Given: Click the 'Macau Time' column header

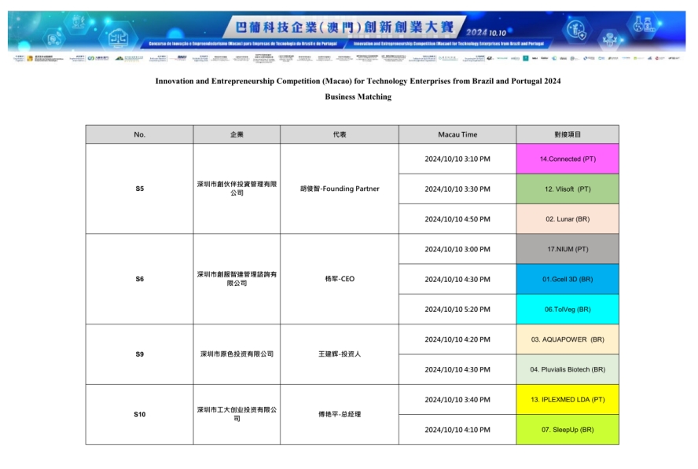Looking at the screenshot, I should 457,134.
